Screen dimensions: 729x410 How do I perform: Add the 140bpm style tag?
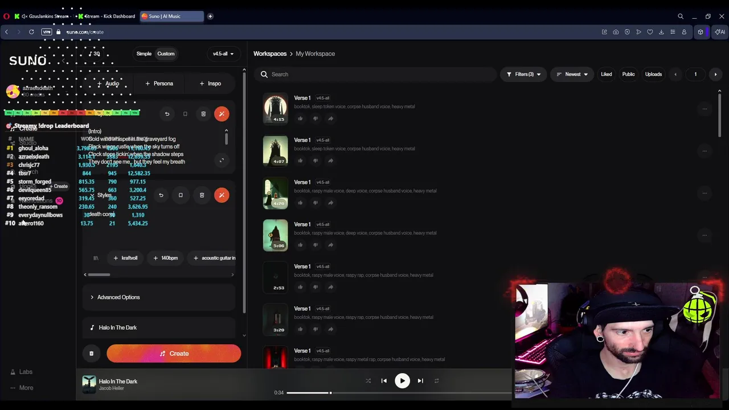click(166, 258)
